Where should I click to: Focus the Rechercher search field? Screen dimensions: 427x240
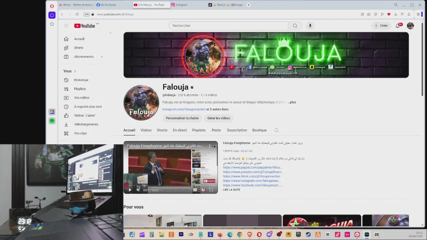[229, 26]
